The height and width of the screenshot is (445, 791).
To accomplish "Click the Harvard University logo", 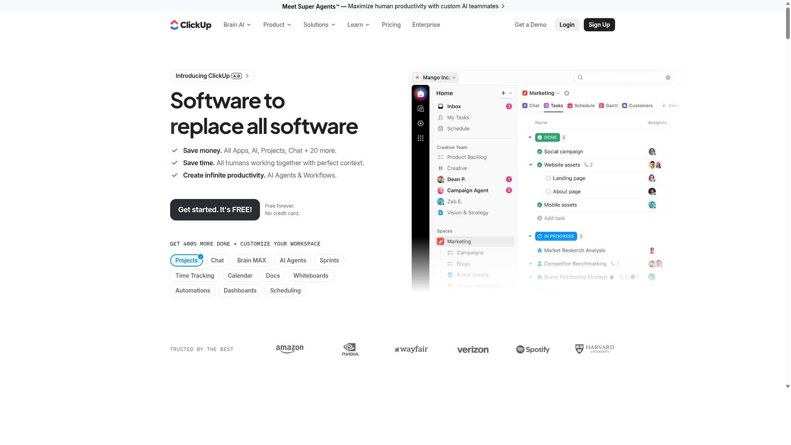I will pos(594,349).
